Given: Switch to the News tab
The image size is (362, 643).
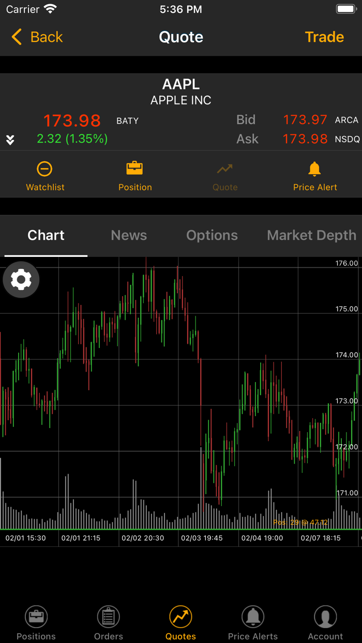Looking at the screenshot, I should point(129,235).
